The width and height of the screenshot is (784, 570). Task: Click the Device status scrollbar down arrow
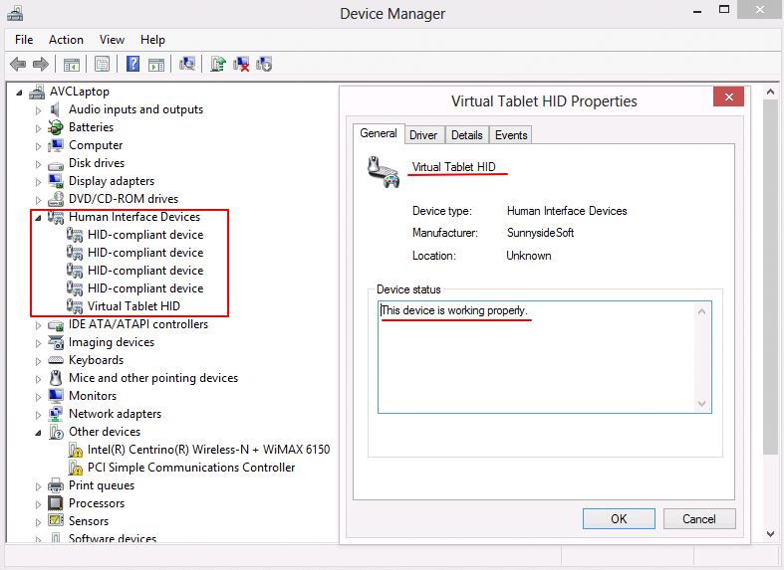tap(702, 403)
